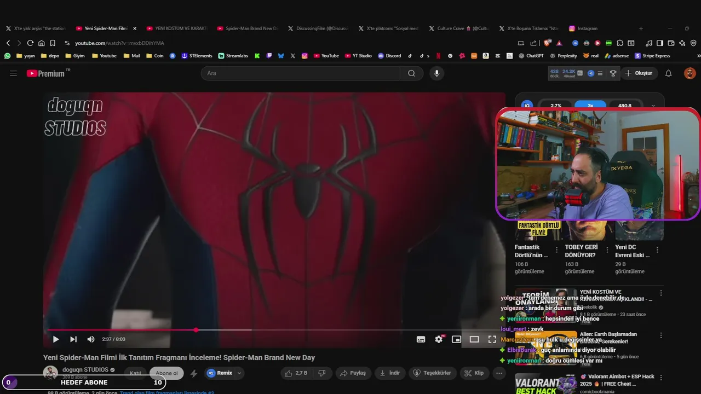Viewport: 701px width, 394px height.
Task: Open the Giyim bookmarks folder
Action: 74,55
